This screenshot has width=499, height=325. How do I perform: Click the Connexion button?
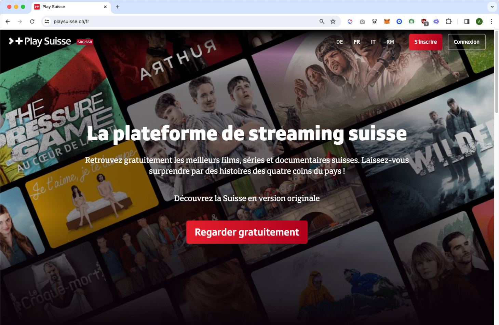[467, 42]
